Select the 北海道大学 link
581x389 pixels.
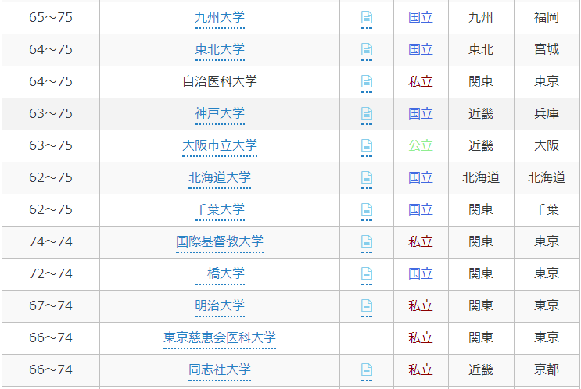point(219,177)
